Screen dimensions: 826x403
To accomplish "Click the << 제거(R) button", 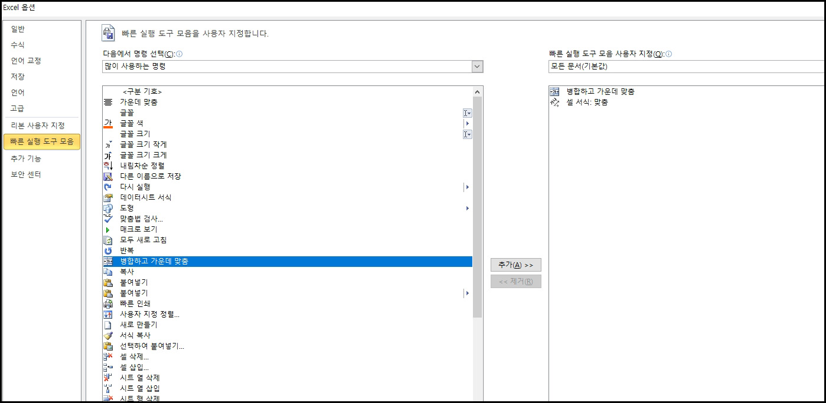I will pos(516,282).
